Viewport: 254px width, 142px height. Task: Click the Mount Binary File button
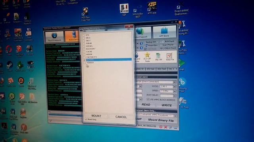coord(161,120)
